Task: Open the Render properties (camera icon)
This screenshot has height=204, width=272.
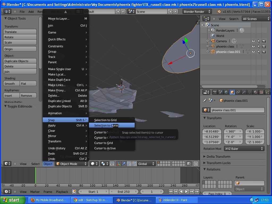Action: (x=215, y=92)
